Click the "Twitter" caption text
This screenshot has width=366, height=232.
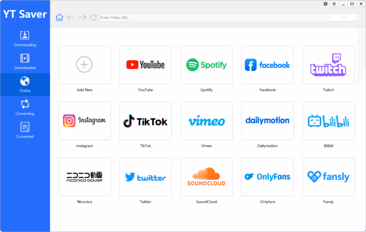(145, 202)
